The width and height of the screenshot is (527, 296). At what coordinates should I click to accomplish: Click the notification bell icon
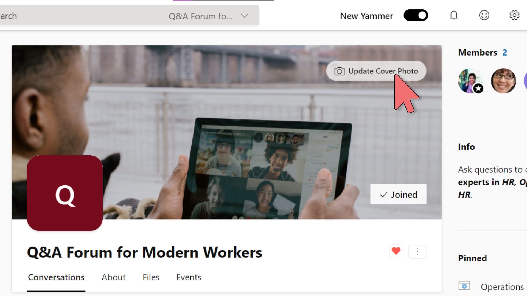click(x=454, y=15)
